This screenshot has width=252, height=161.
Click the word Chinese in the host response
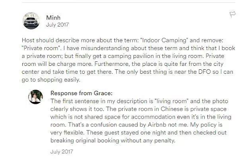click(x=172, y=109)
